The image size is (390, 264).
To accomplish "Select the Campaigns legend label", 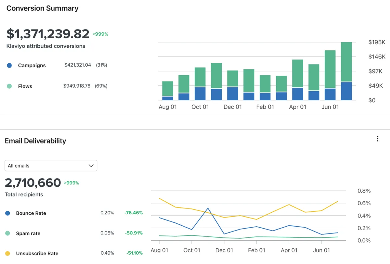I will point(32,66).
